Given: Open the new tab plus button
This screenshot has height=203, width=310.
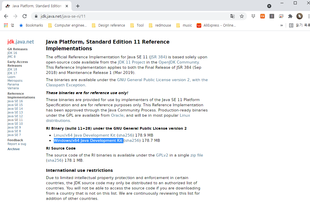Looking at the screenshot, I should point(78,6).
